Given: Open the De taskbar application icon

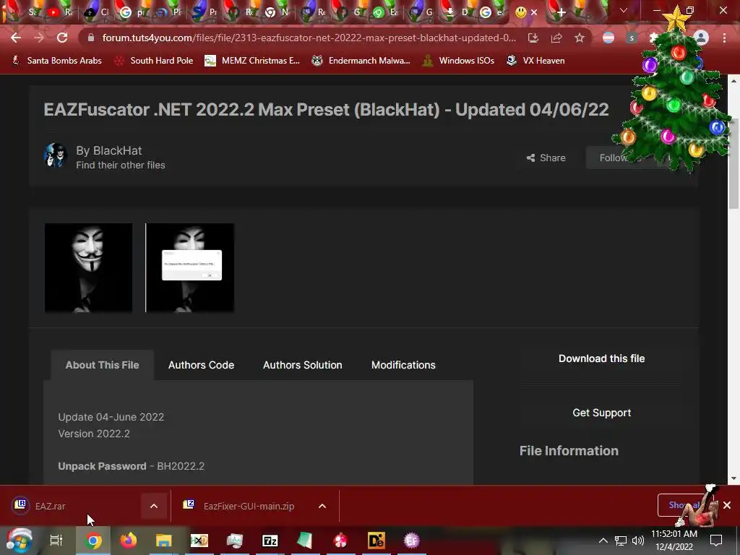Looking at the screenshot, I should (x=376, y=541).
